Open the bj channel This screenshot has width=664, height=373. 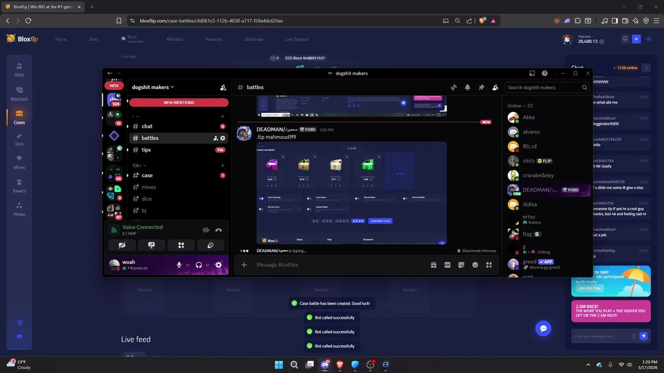[x=179, y=210]
